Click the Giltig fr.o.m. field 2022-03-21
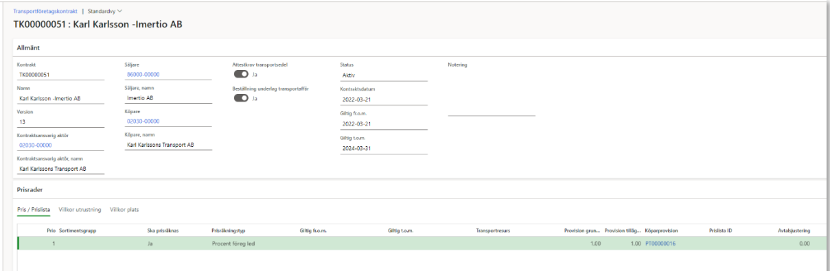Image resolution: width=830 pixels, height=271 pixels. [384, 123]
